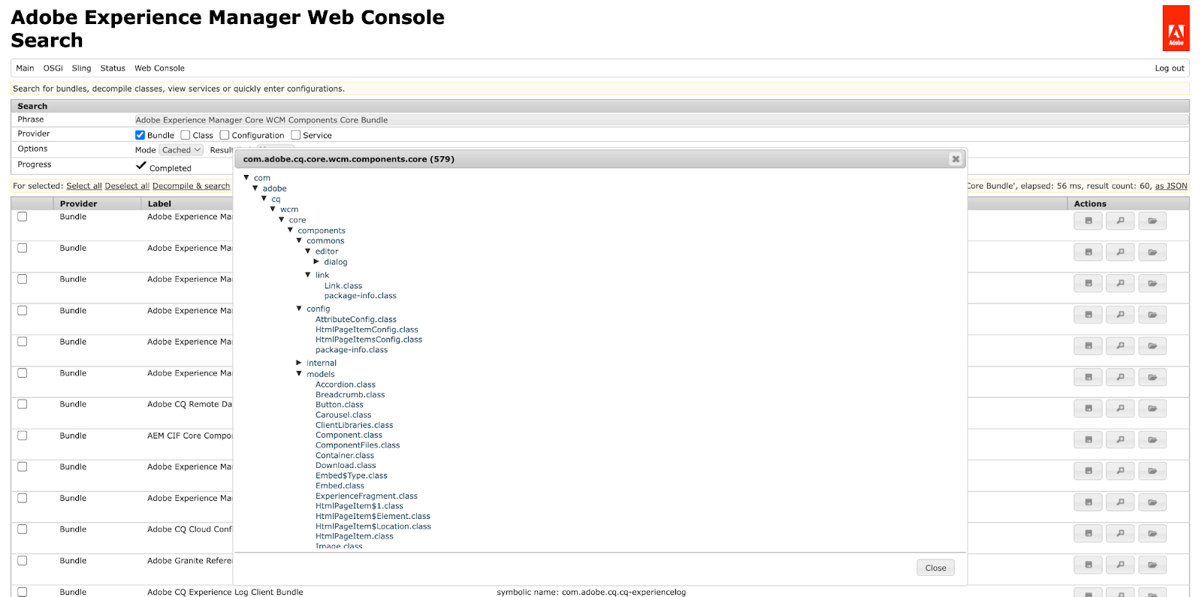Viewport: 1202px width, 597px height.
Task: Select checkbox for AEM CIF Core row
Action: (23, 436)
